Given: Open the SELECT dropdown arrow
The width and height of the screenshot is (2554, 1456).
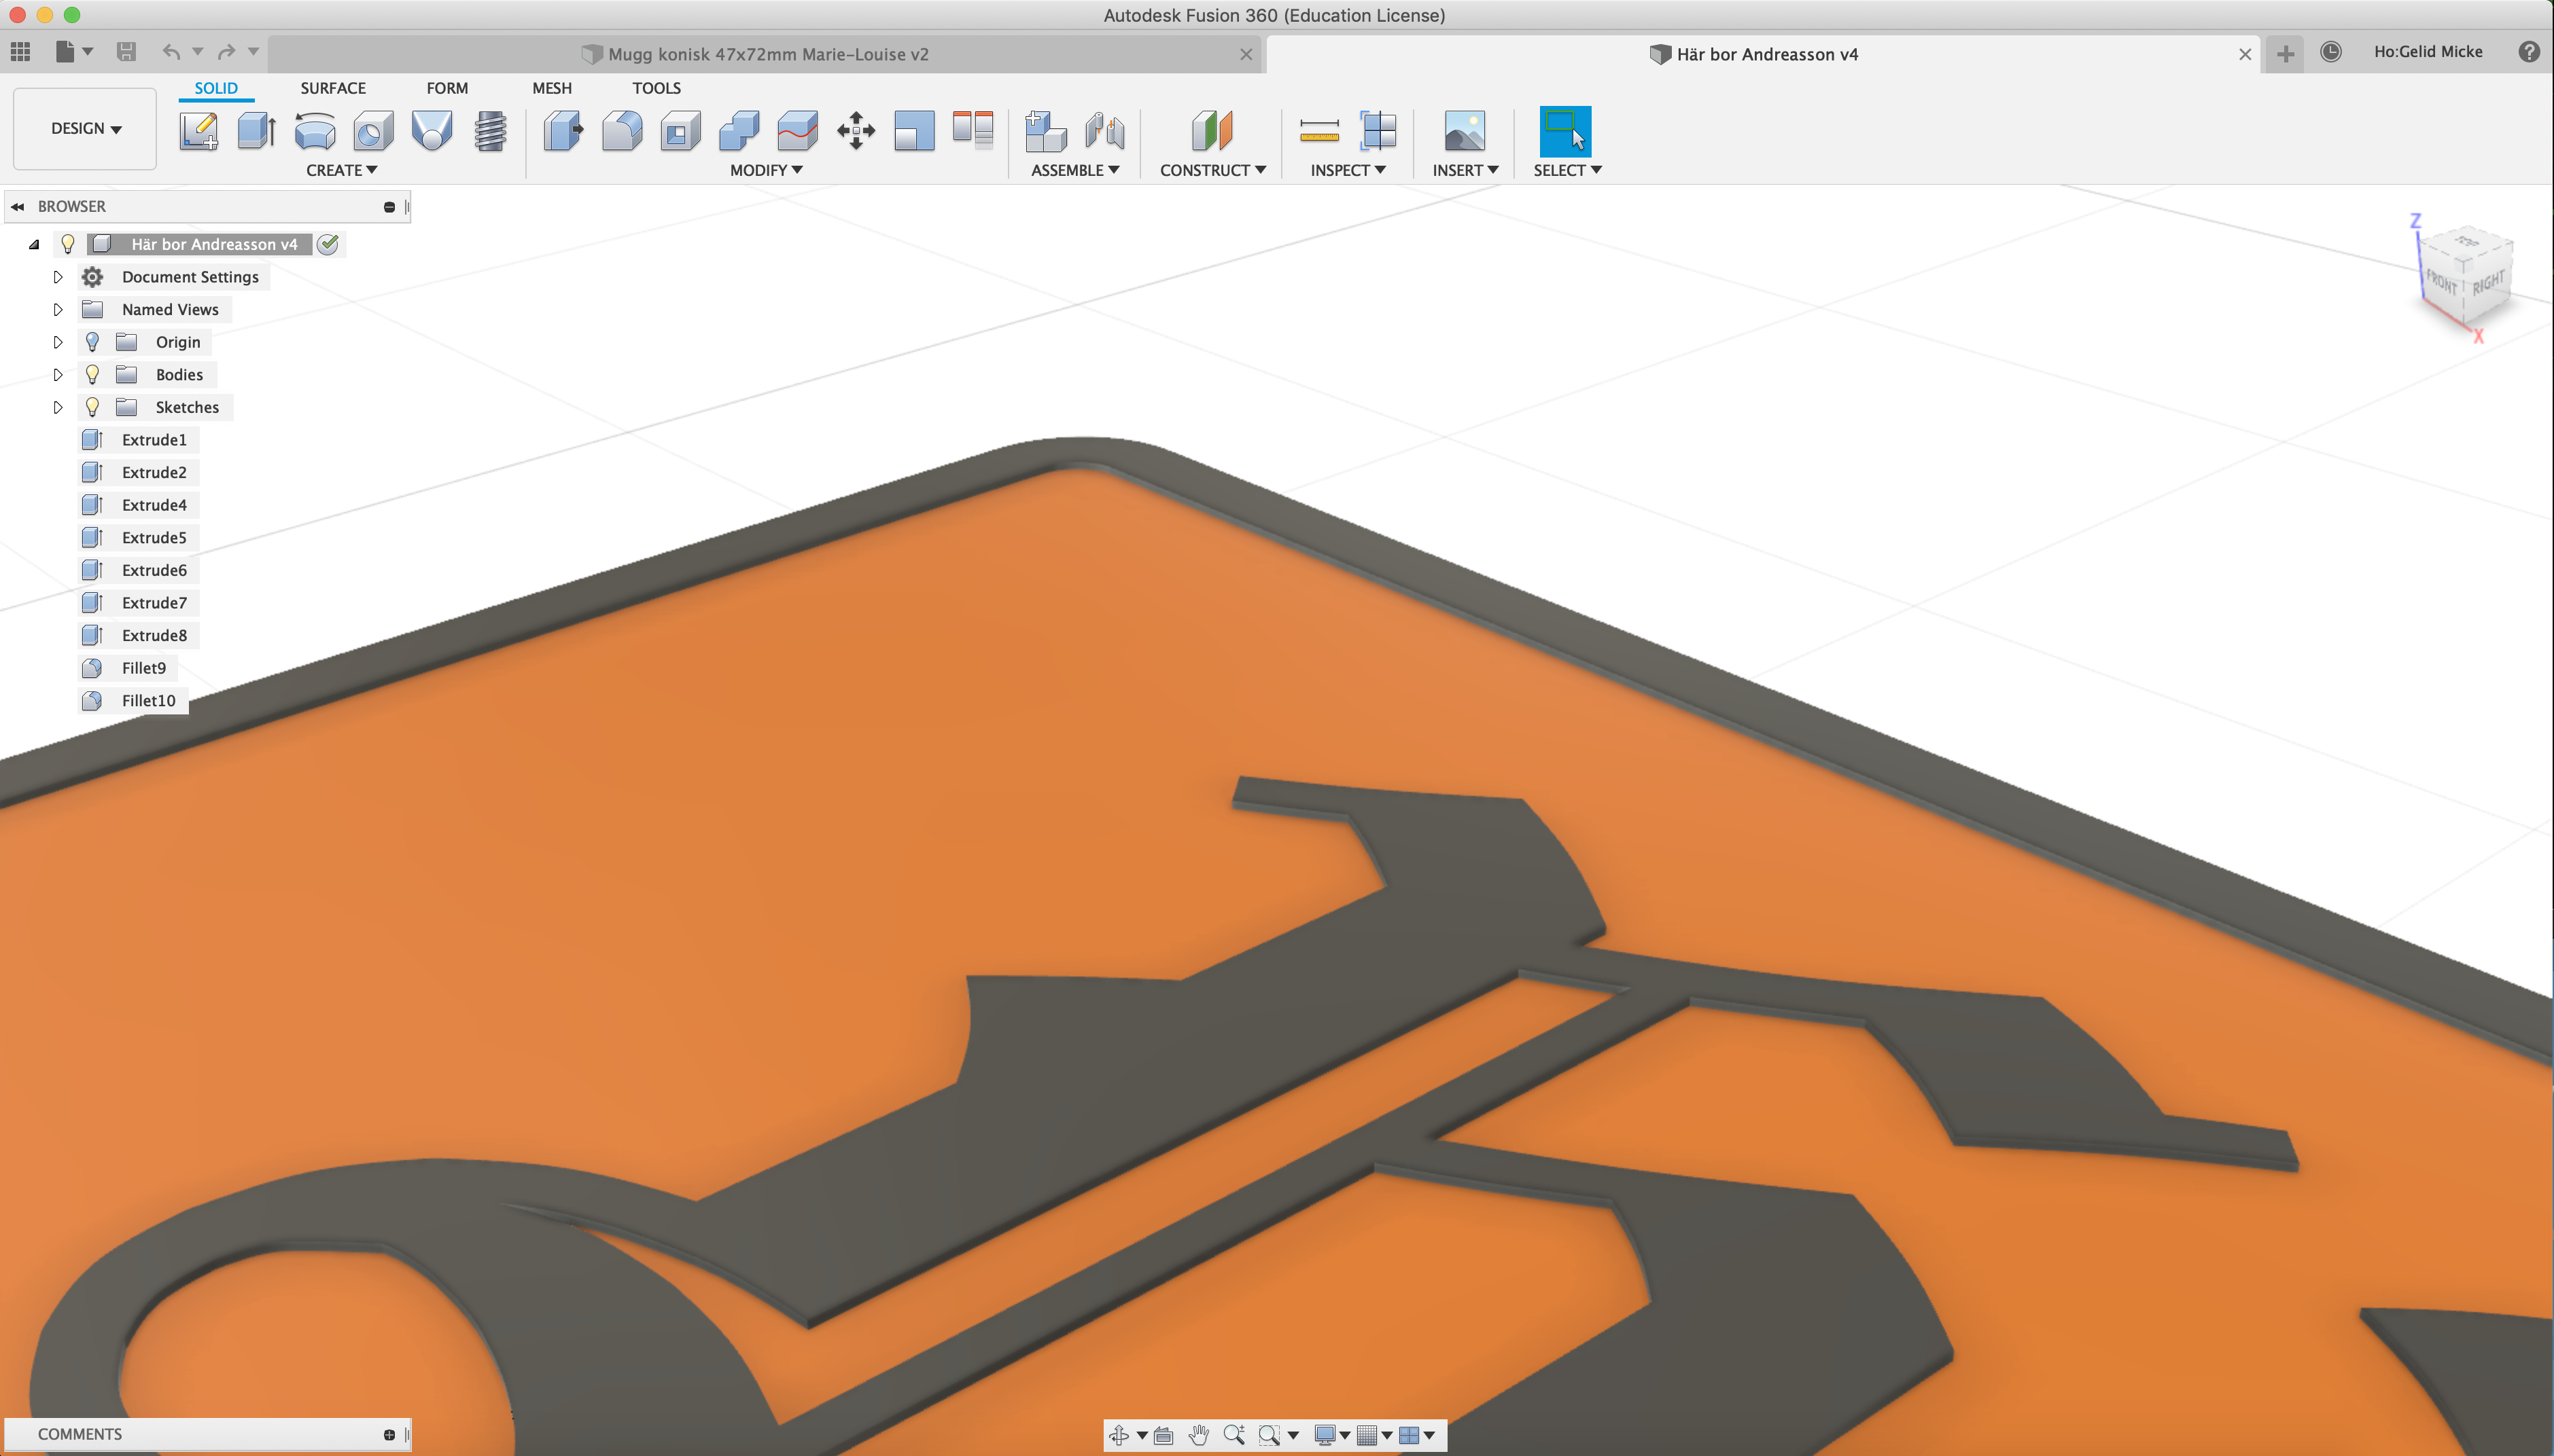Looking at the screenshot, I should click(1595, 170).
